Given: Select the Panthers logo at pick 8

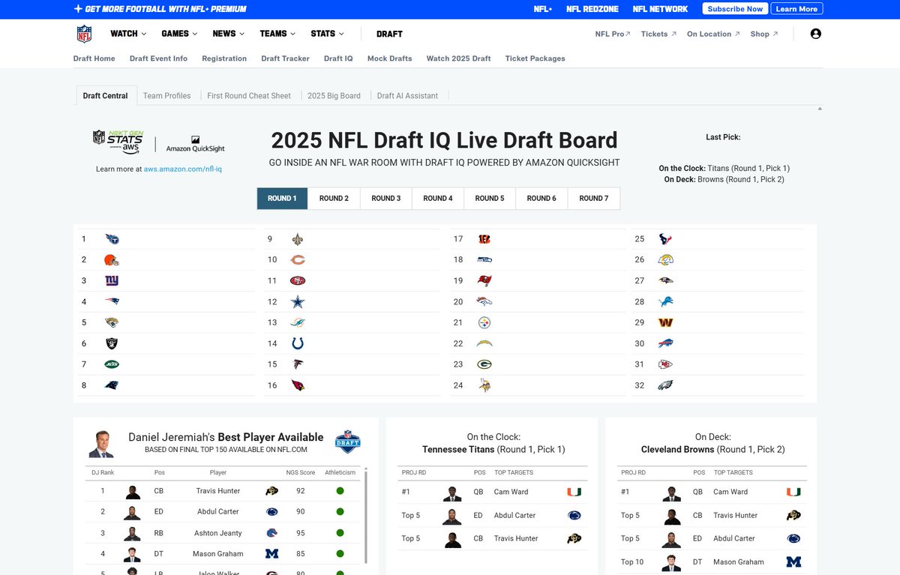Looking at the screenshot, I should click(112, 385).
